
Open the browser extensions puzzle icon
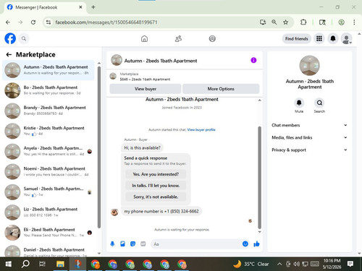coord(303,22)
